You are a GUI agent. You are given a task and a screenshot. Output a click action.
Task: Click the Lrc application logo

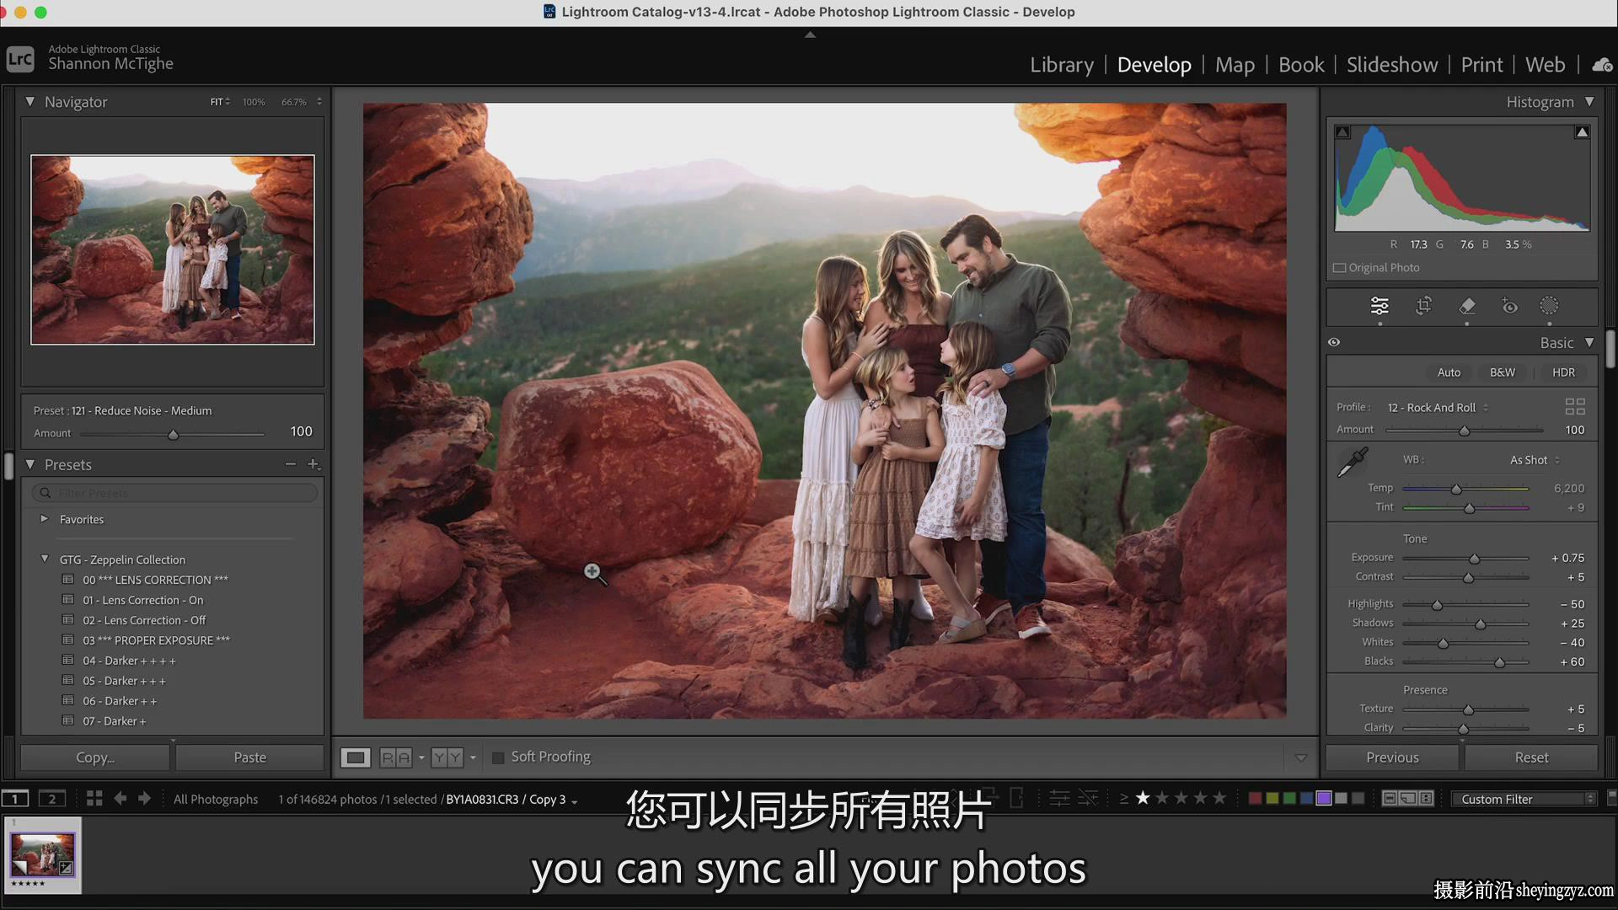click(20, 59)
